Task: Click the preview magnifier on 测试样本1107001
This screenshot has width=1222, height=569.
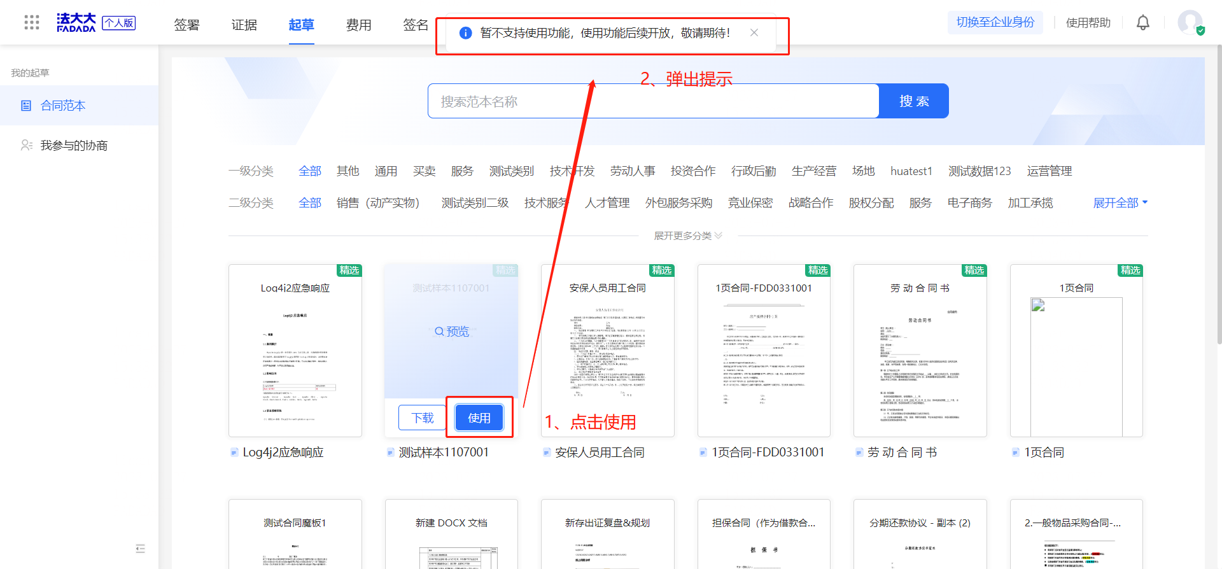Action: click(x=451, y=332)
